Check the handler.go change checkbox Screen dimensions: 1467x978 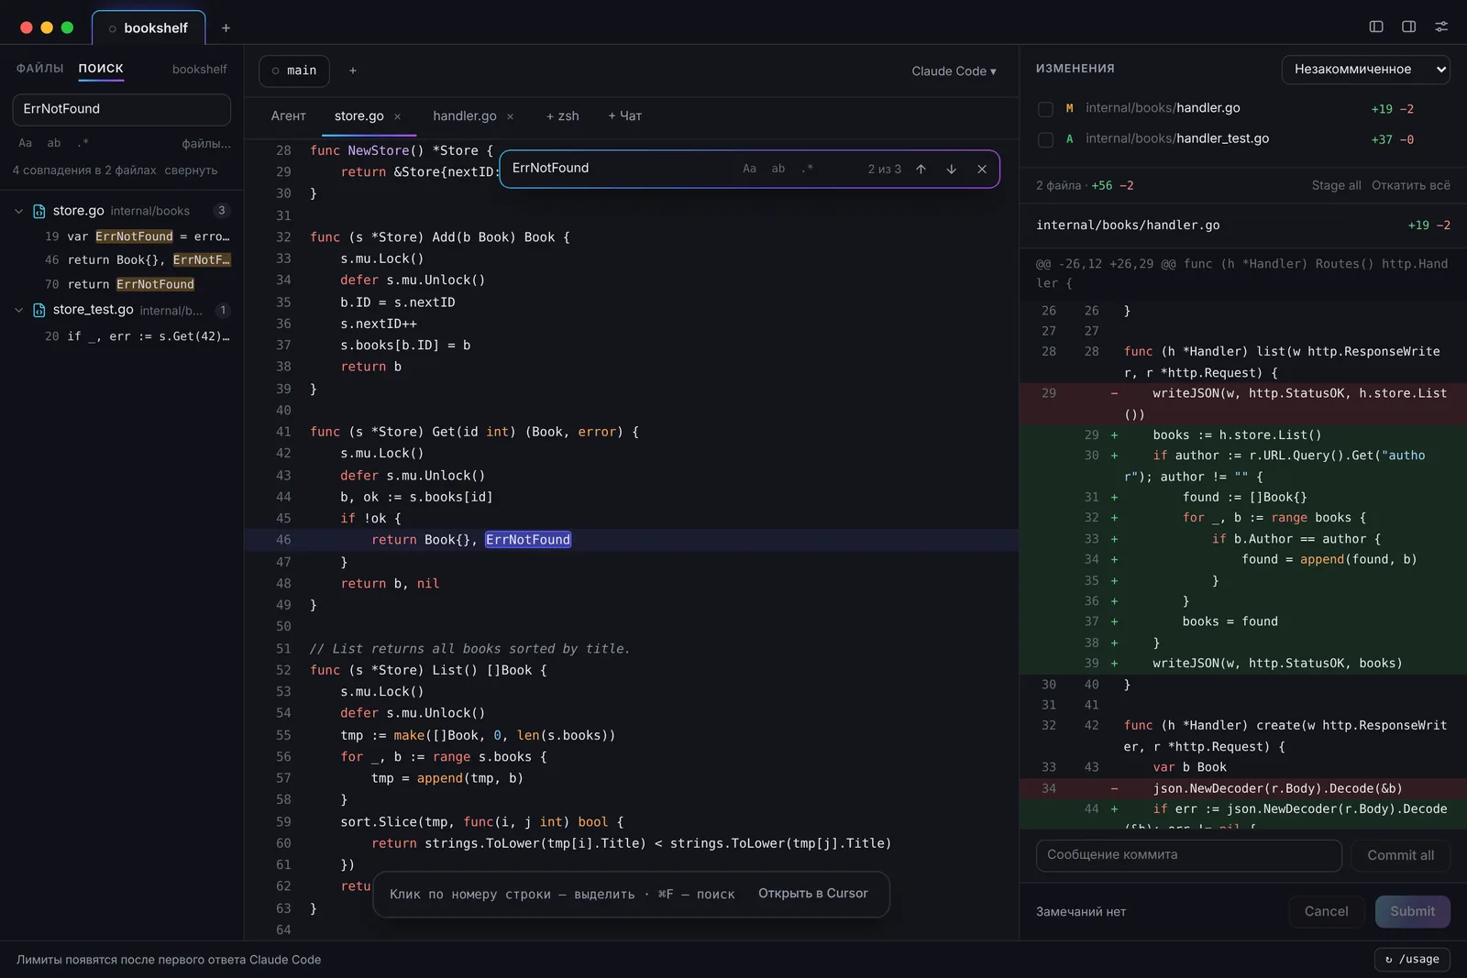[x=1045, y=109]
